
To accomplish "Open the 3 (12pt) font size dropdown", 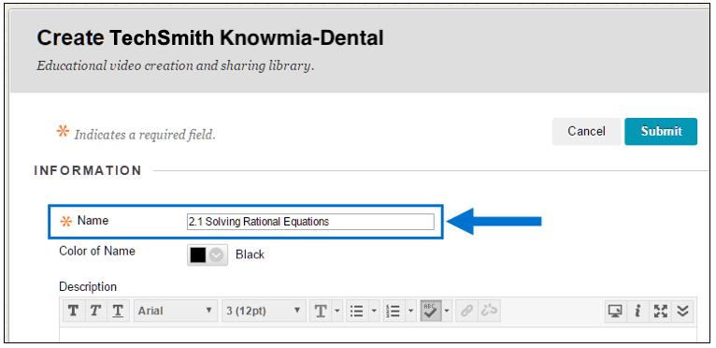I will pyautogui.click(x=264, y=312).
